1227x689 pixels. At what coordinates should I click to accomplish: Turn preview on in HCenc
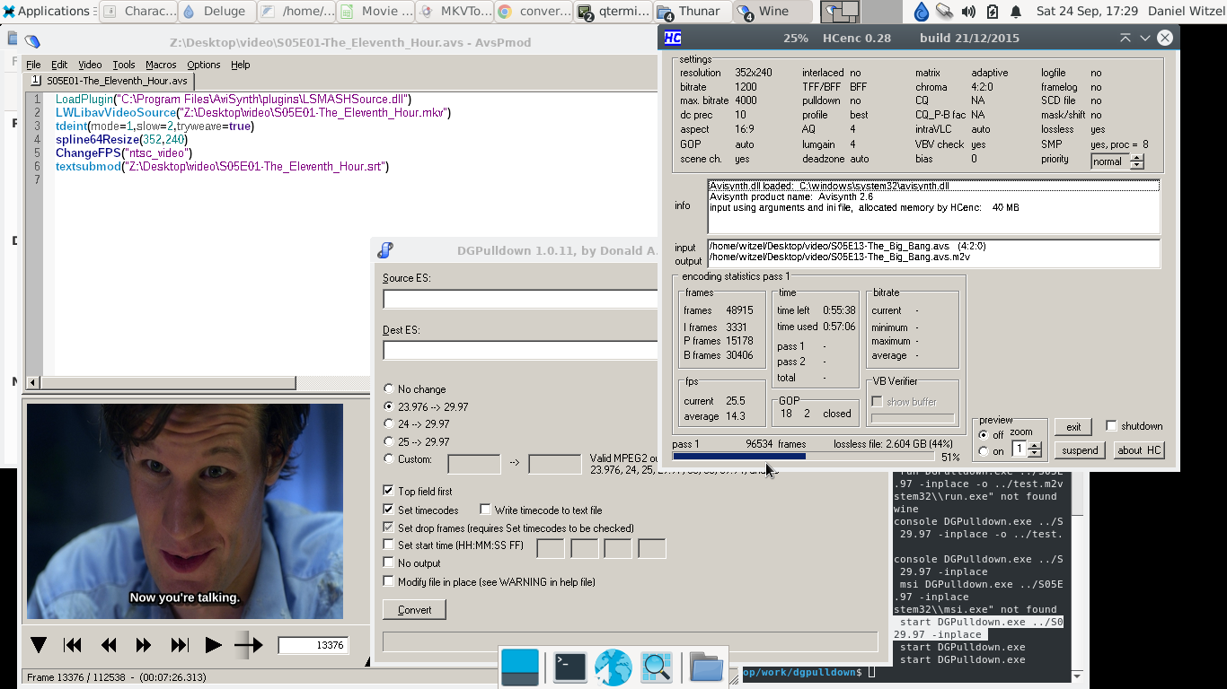pos(984,451)
